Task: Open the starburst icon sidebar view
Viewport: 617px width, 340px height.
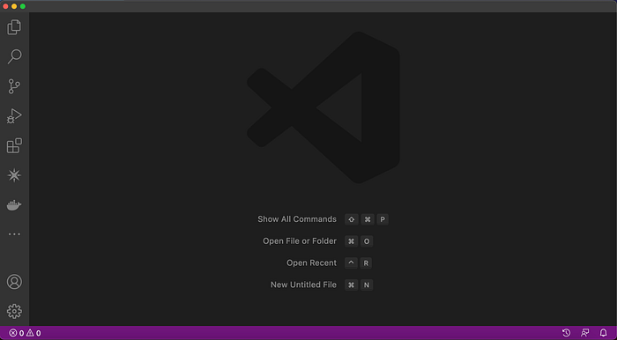Action: (x=14, y=175)
